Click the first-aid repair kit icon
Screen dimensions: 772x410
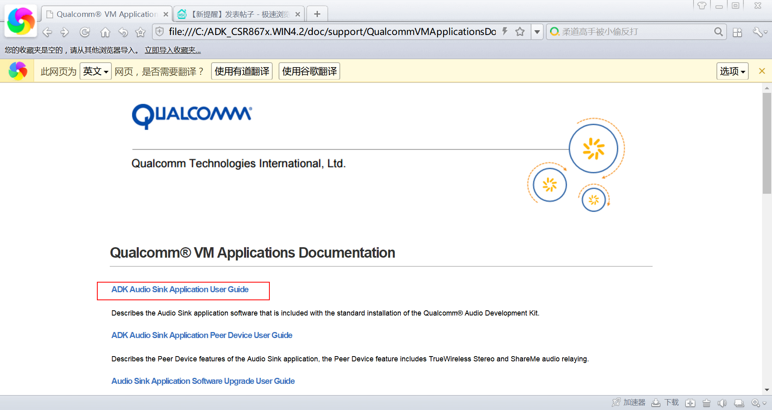pyautogui.click(x=690, y=403)
